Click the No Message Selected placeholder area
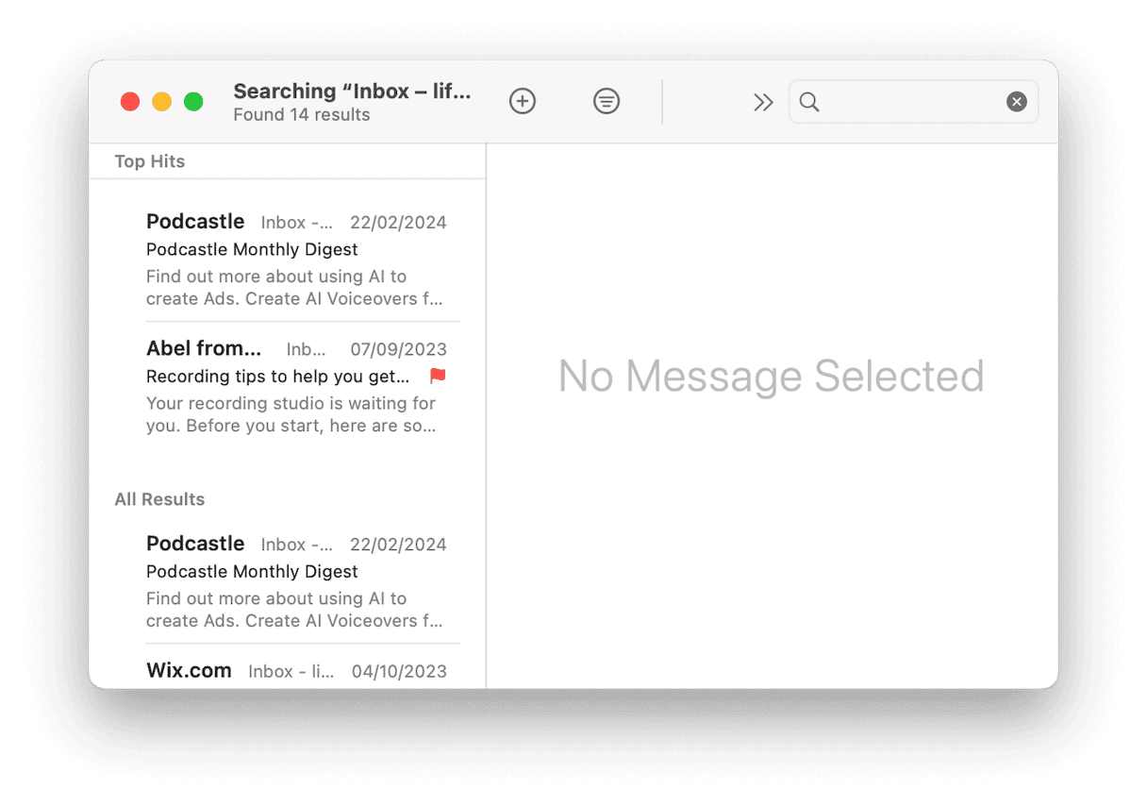This screenshot has width=1147, height=806. tap(771, 377)
